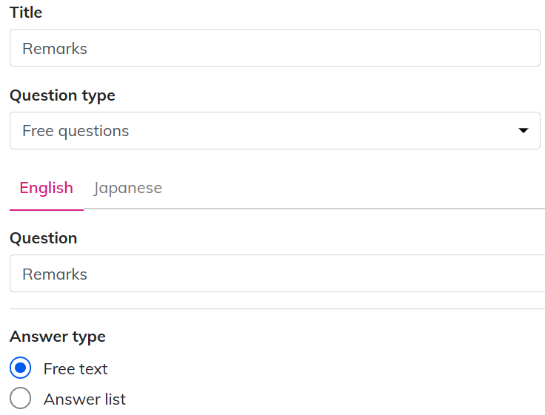The height and width of the screenshot is (415, 545).
Task: Click the "Title" field label
Action: pos(26,13)
